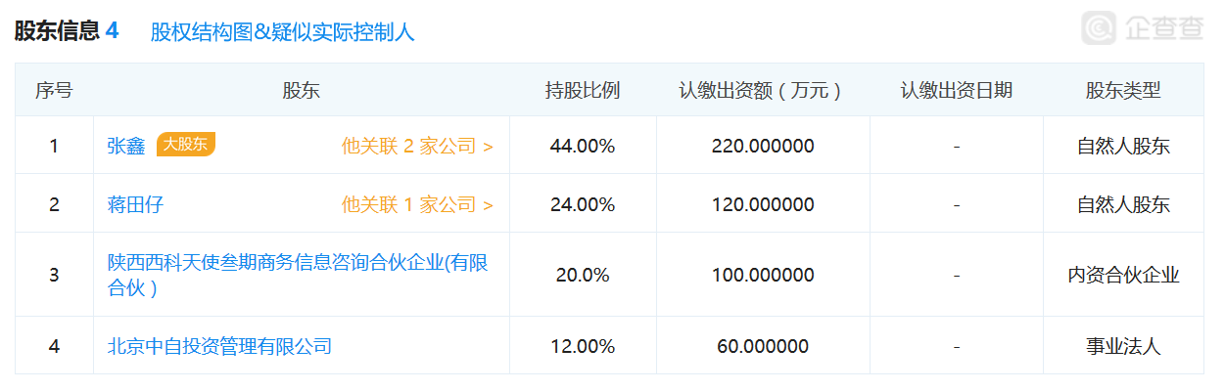Click the 认缴出资日期 column header

pyautogui.click(x=957, y=91)
